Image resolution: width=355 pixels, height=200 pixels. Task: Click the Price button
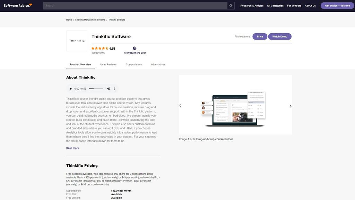[x=260, y=35]
